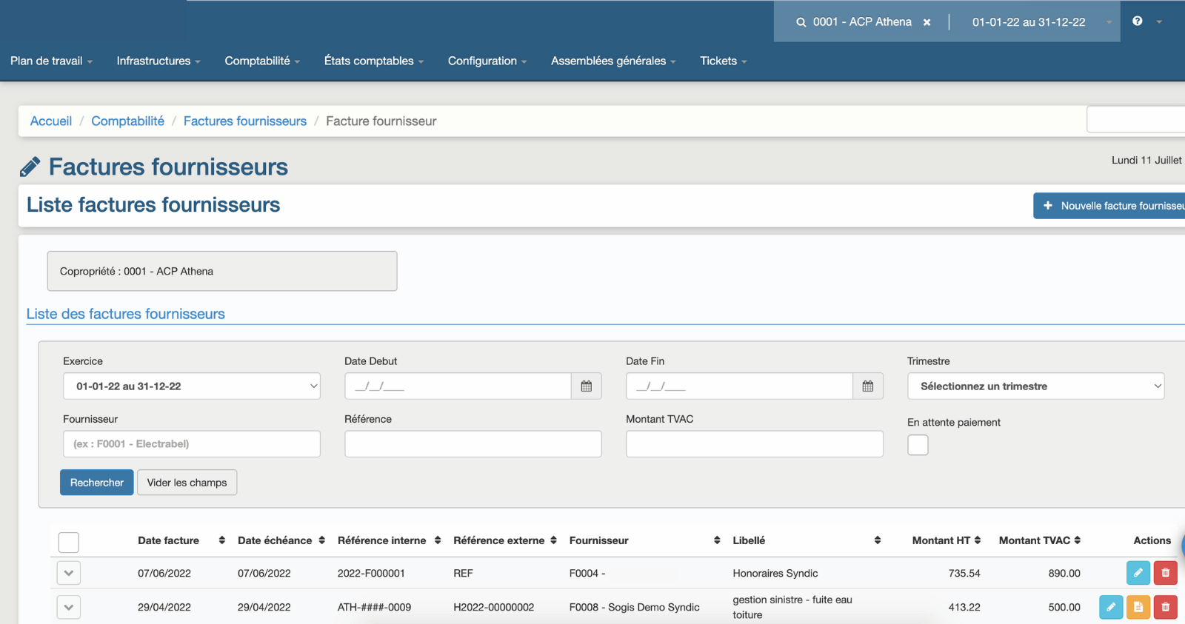Click into the Fournisseur search field
This screenshot has width=1185, height=624.
[x=192, y=444]
